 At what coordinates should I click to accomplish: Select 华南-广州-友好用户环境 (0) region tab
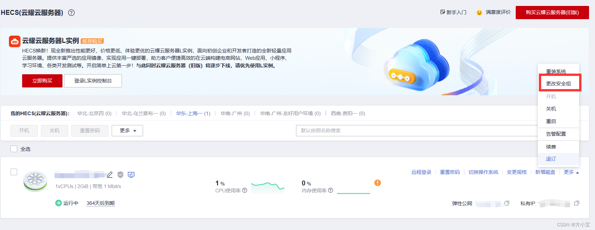(290, 113)
